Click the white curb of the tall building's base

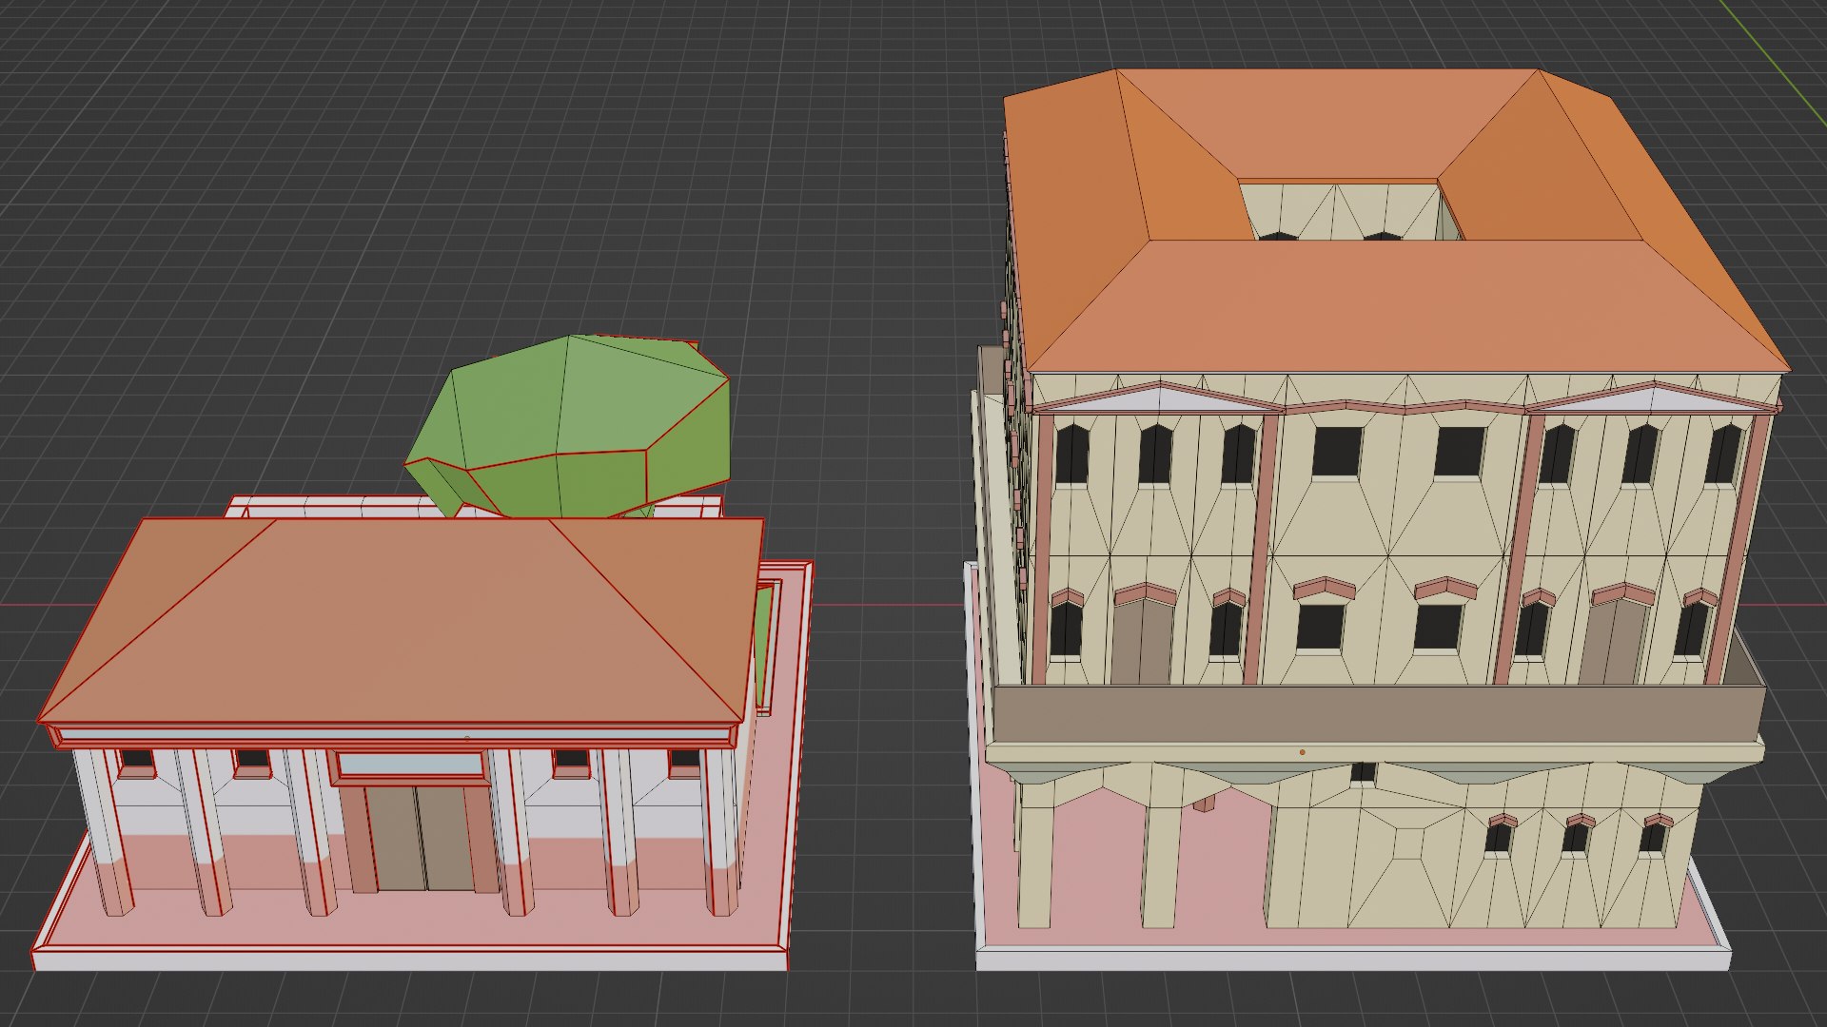click(x=1351, y=958)
